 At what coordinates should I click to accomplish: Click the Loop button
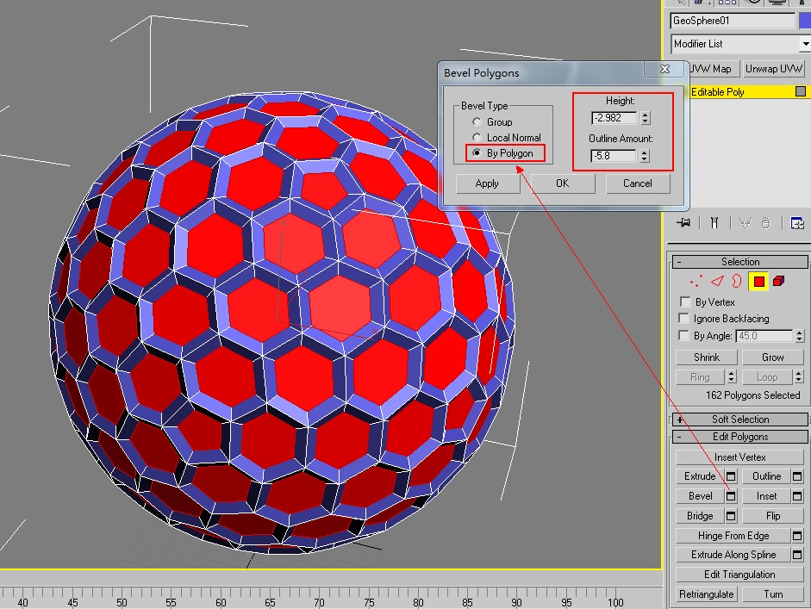click(x=767, y=377)
